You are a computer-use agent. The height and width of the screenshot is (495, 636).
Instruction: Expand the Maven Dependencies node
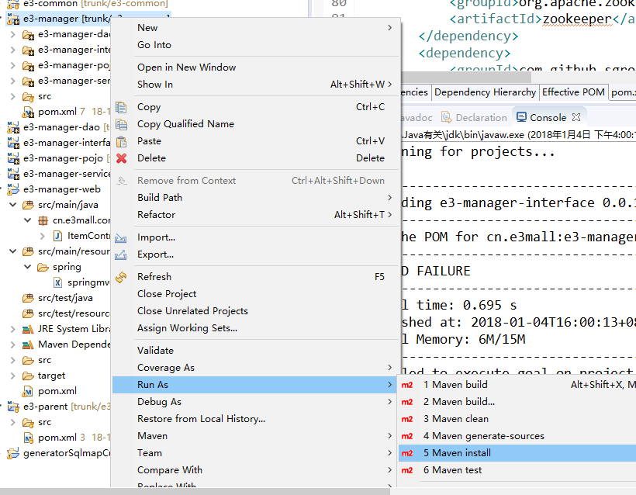(x=12, y=344)
